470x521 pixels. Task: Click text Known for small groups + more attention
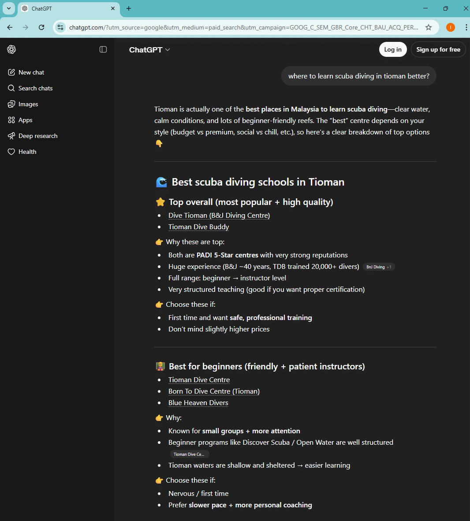pos(234,431)
